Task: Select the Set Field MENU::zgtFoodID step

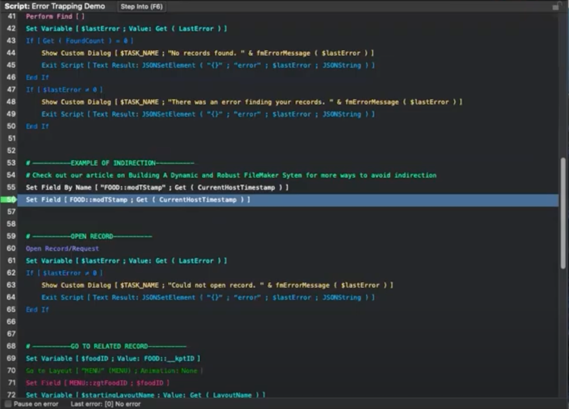Action: (288, 383)
